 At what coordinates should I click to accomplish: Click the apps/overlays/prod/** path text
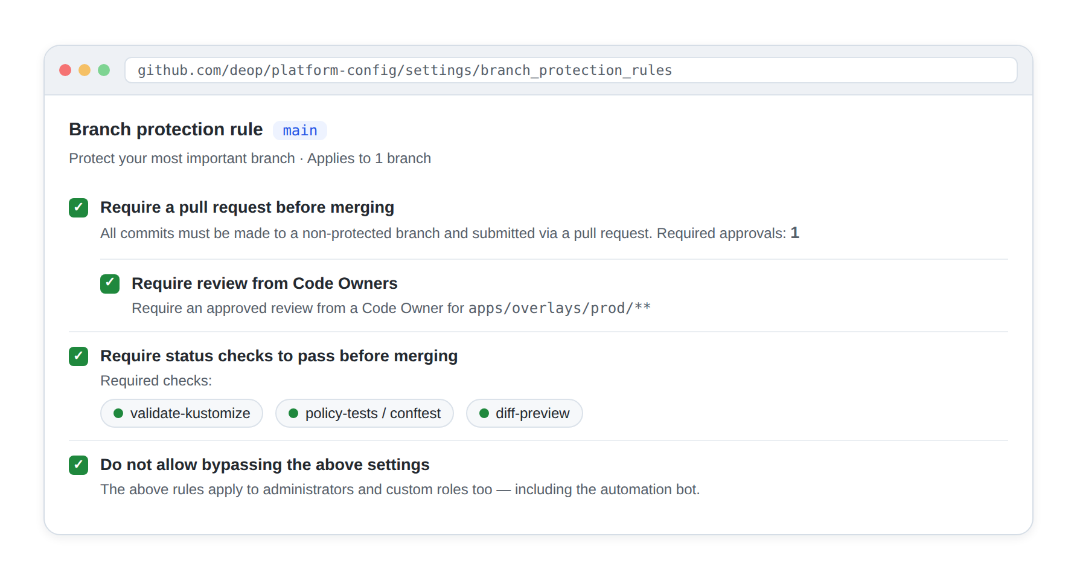tap(560, 308)
